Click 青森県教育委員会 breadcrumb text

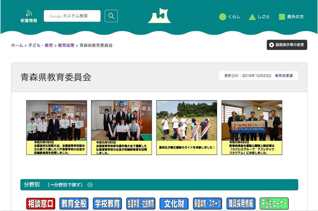click(x=96, y=45)
